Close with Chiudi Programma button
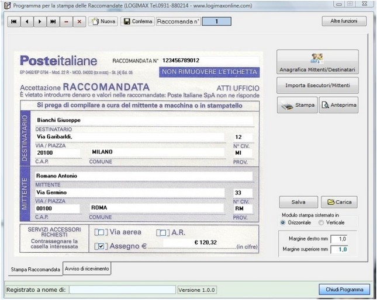Screen dimensions: 377x300 [x=344, y=289]
